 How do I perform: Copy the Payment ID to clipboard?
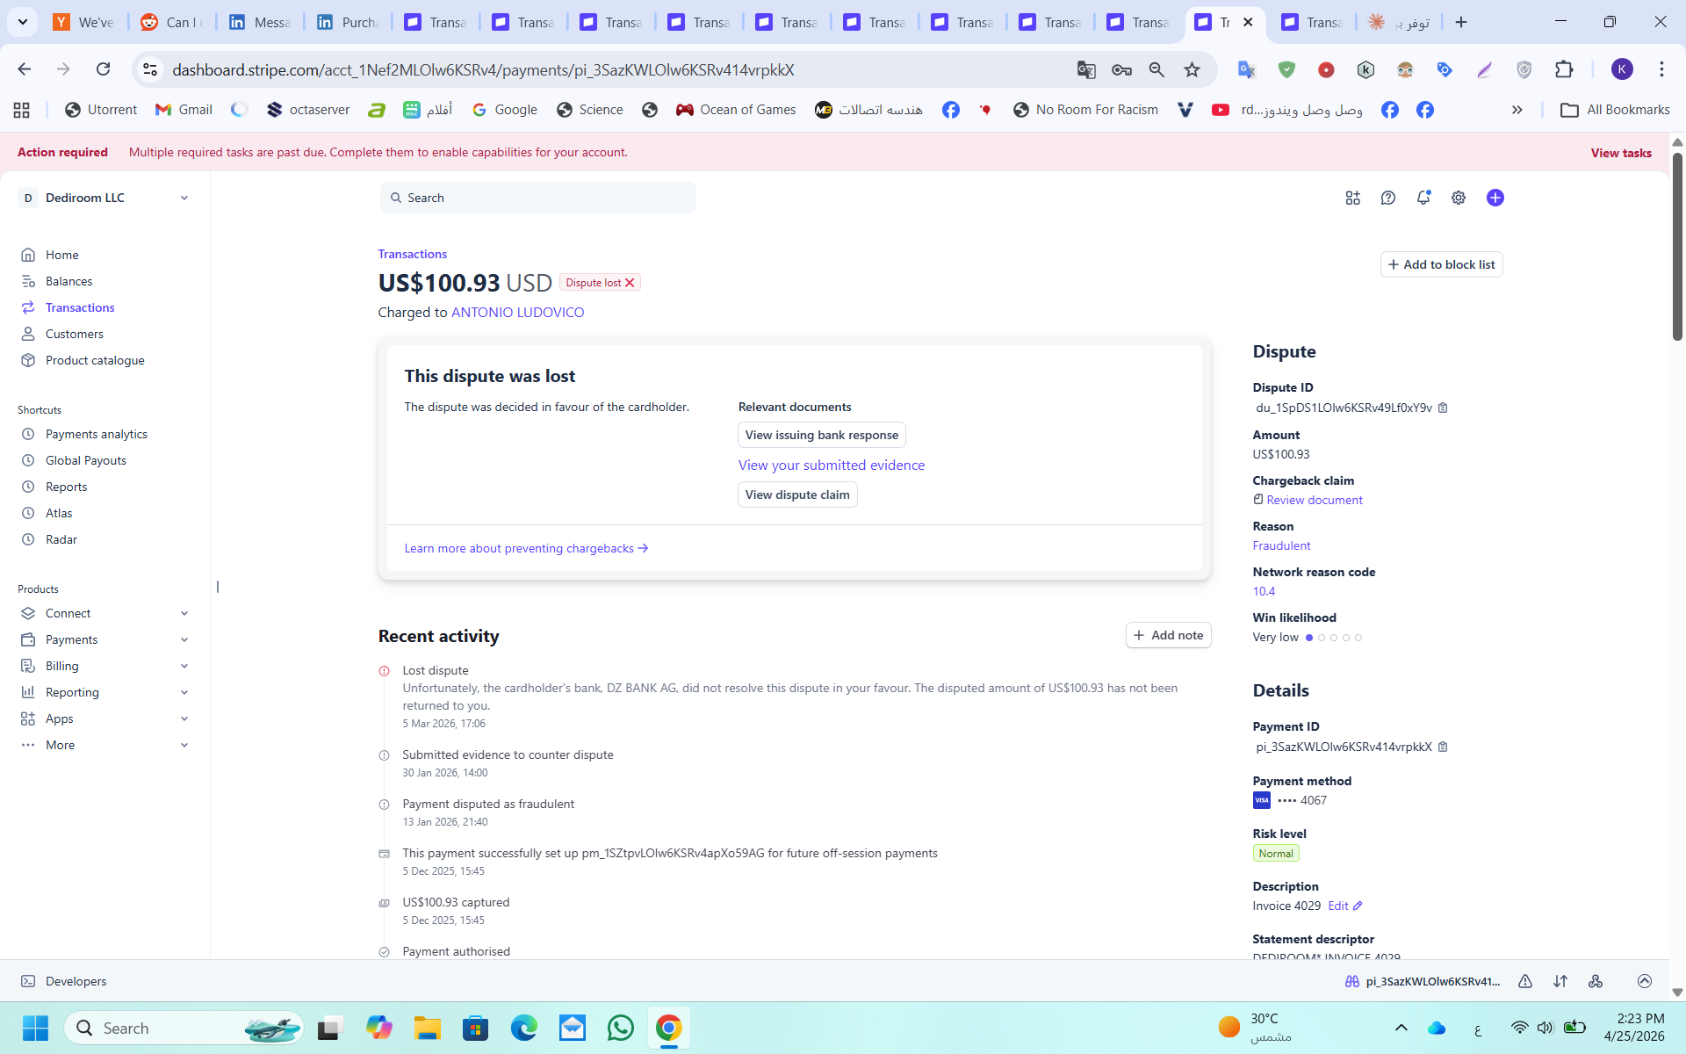(1443, 747)
